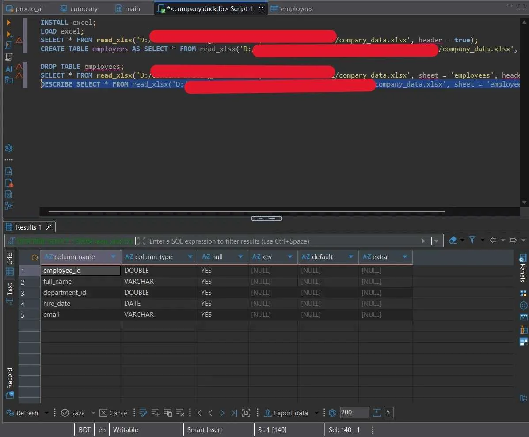Toggle the Panels side view

point(522,273)
